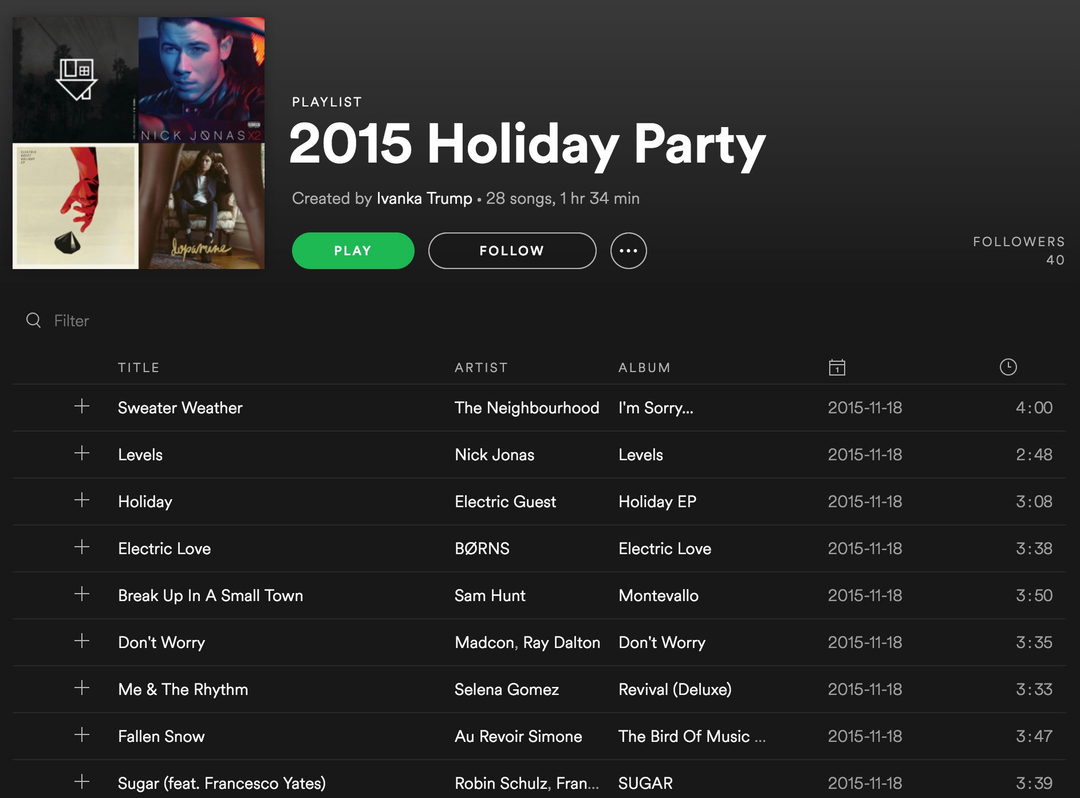Open Robin Schulz artist link
The image size is (1080, 798).
pyautogui.click(x=500, y=783)
